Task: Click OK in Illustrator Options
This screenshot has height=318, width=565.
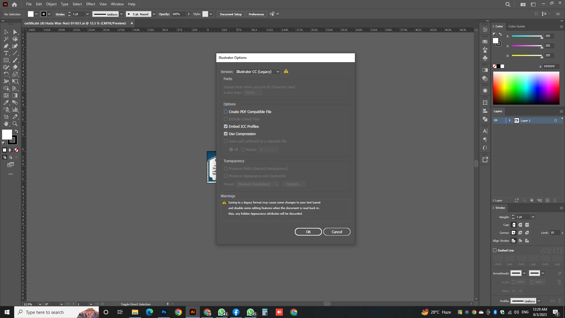Action: tap(308, 232)
